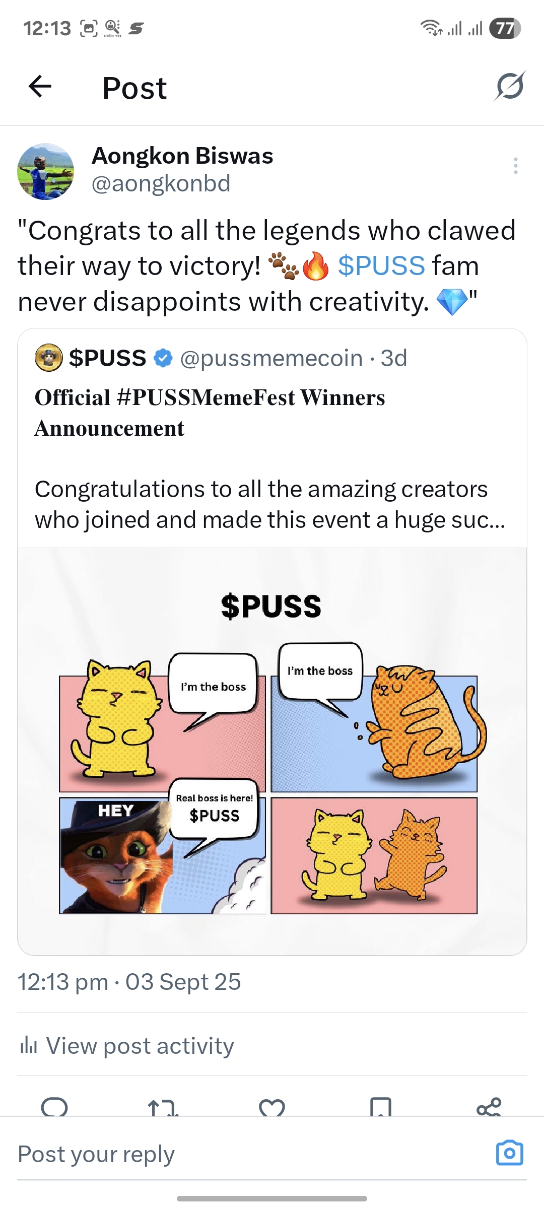Open the $PUSS comic meme image

coord(272,751)
